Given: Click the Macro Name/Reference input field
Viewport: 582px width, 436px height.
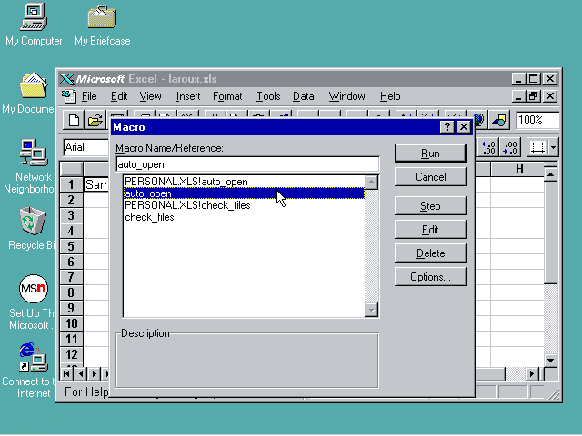Looking at the screenshot, I should click(247, 164).
